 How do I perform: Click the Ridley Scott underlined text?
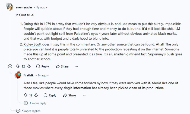[33, 44]
